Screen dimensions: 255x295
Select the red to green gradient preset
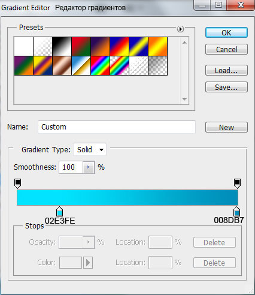click(81, 46)
